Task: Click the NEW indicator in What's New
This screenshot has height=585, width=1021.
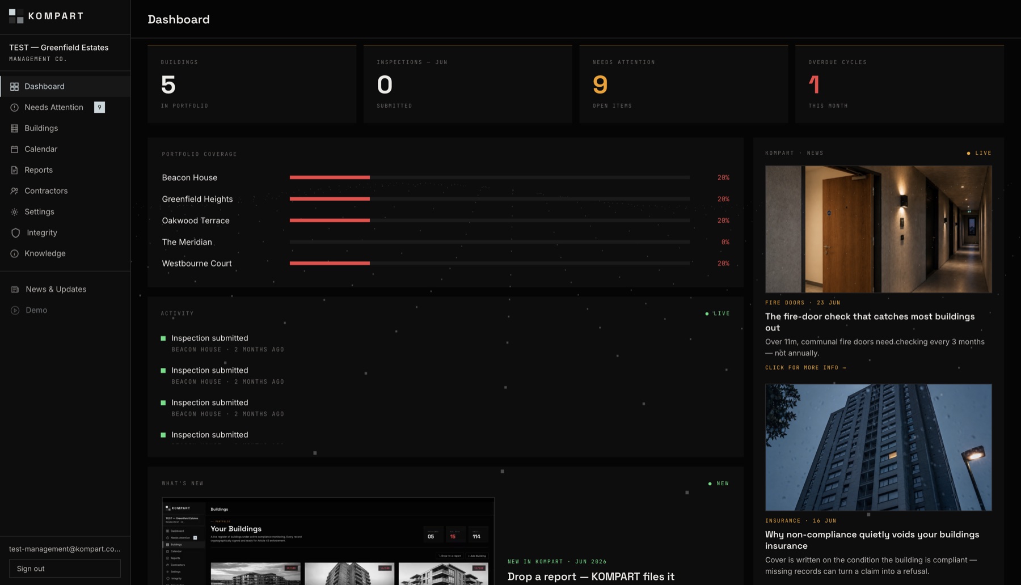Action: click(719, 484)
